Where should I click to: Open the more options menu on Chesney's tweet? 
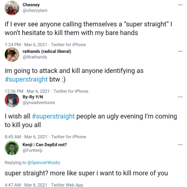pos(180,5)
